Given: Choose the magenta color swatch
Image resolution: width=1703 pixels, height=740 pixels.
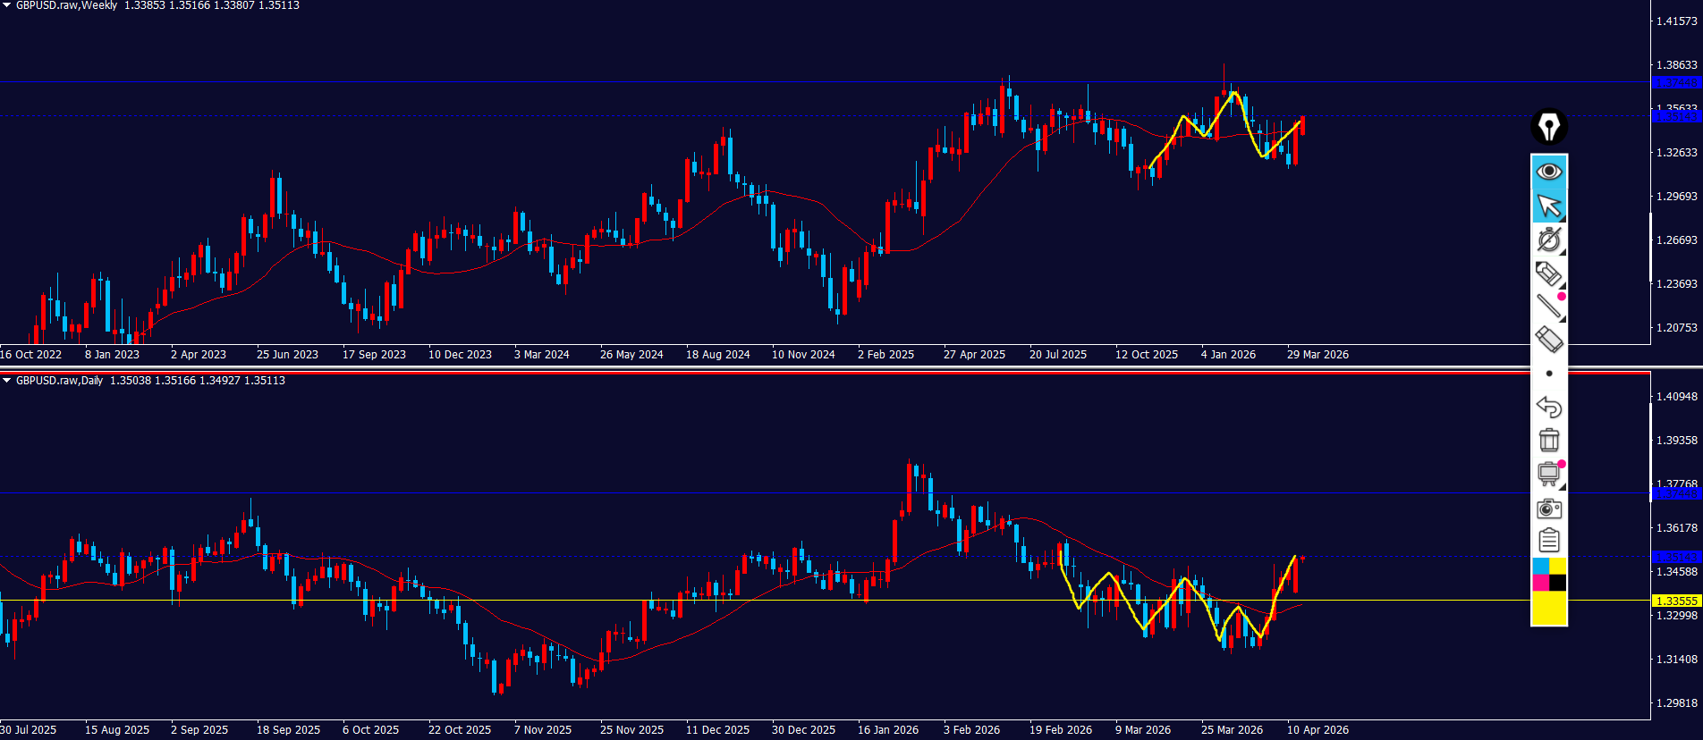Looking at the screenshot, I should 1540,583.
